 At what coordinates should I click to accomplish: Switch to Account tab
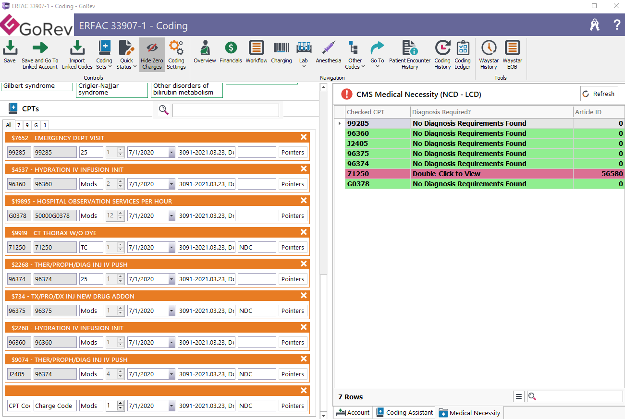[x=353, y=412]
